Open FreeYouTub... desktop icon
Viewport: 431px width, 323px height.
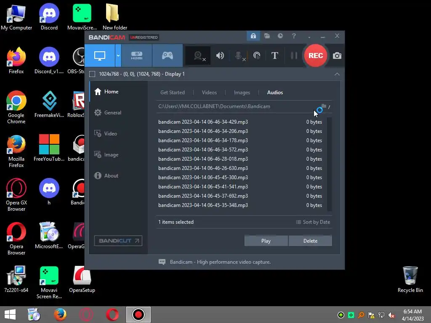tap(49, 148)
